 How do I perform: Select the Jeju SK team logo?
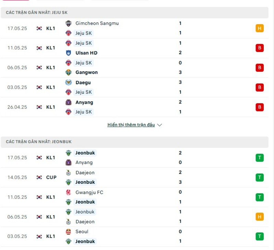[x=67, y=33]
